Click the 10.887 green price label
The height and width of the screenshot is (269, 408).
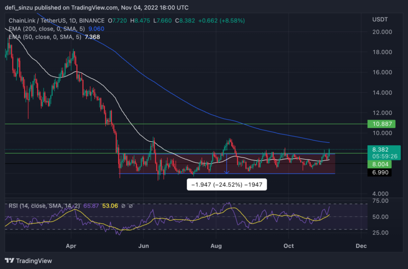[381, 124]
